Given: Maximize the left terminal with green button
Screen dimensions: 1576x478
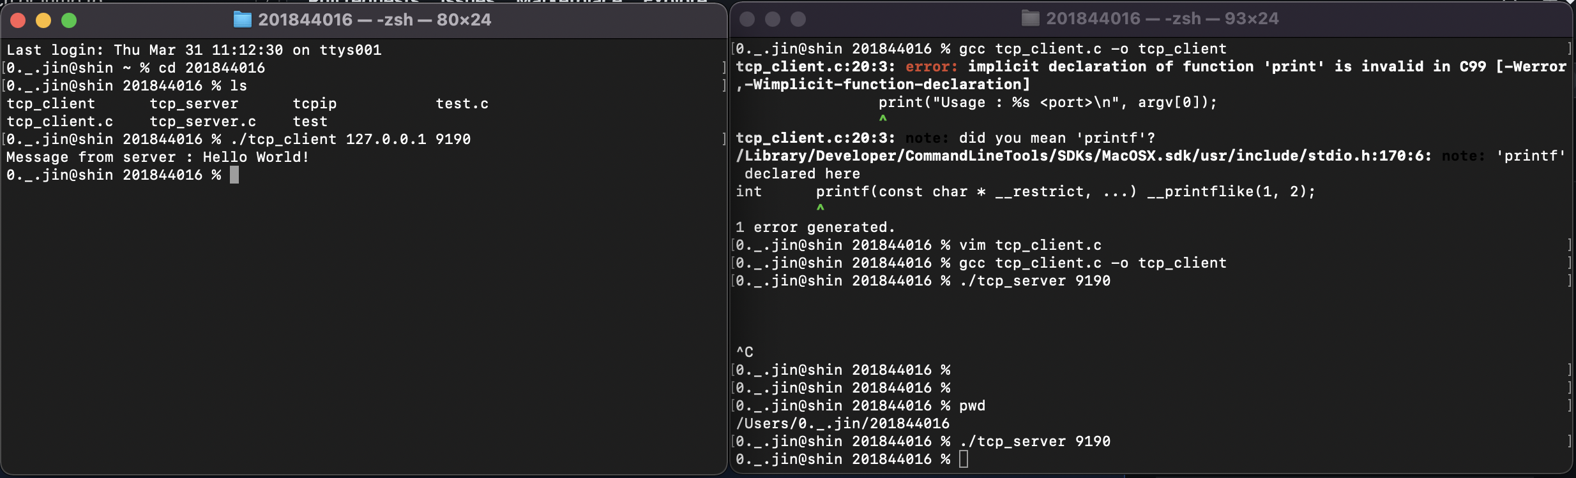Looking at the screenshot, I should pos(69,20).
